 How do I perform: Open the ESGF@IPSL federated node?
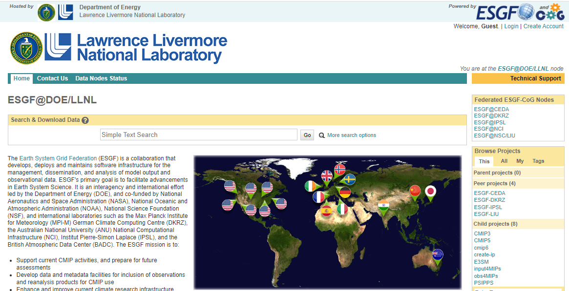[x=490, y=123]
